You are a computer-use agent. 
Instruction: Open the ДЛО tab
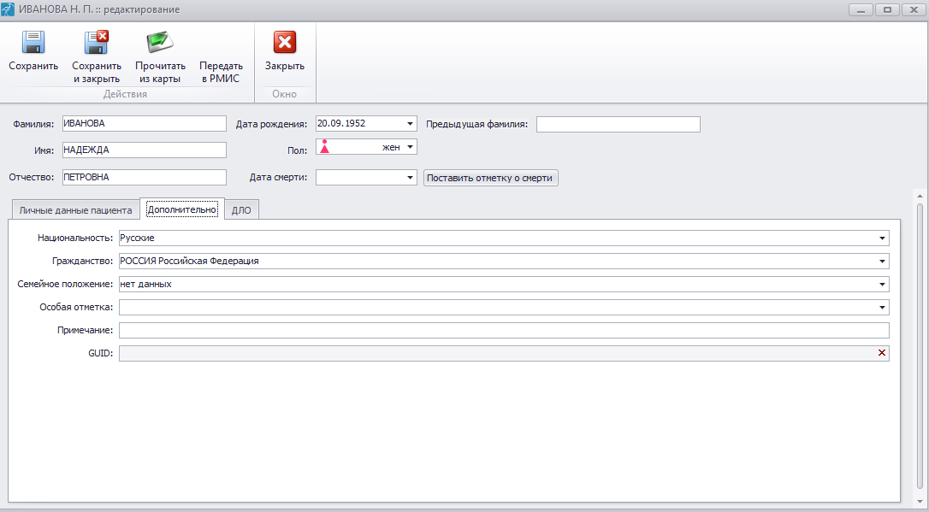(241, 210)
